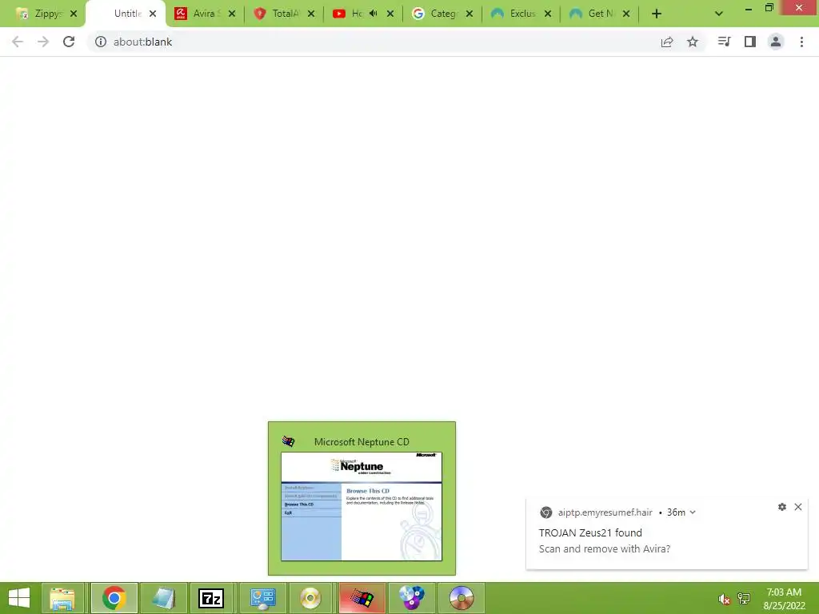This screenshot has height=614, width=819.
Task: Click the Microsoft Neptune CD title
Action: pyautogui.click(x=362, y=441)
